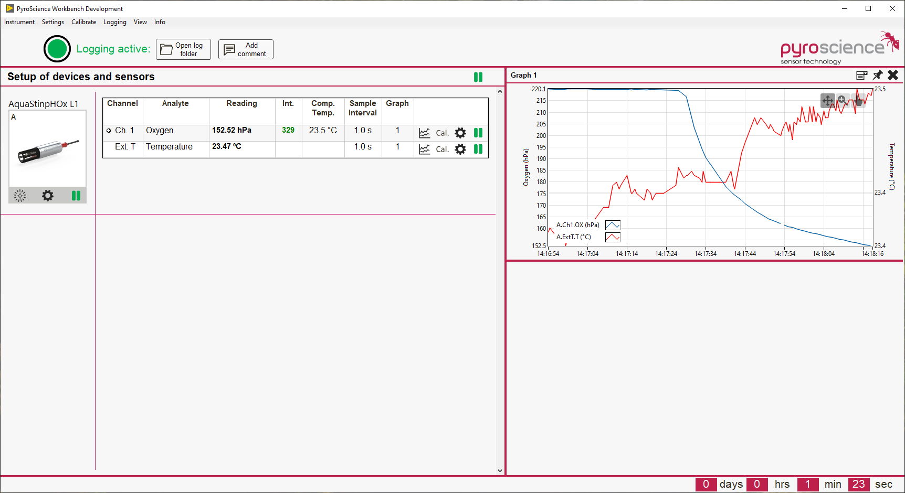Click Oxygen sample interval 1.0 s

click(x=363, y=130)
